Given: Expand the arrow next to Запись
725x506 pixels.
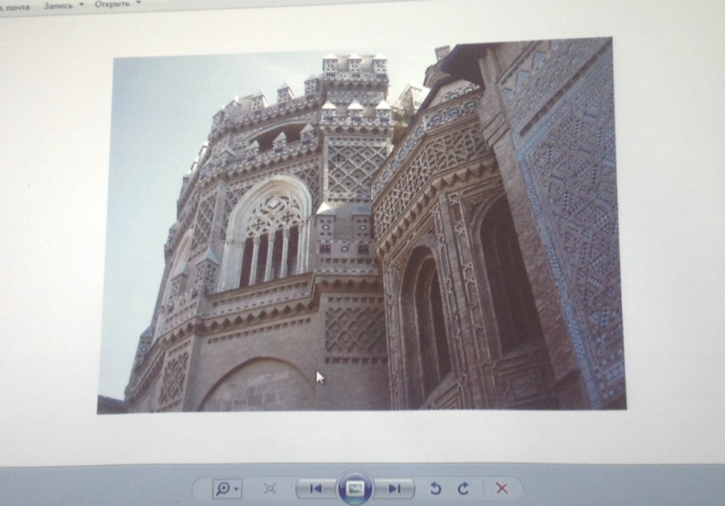Looking at the screenshot, I should pos(81,4).
